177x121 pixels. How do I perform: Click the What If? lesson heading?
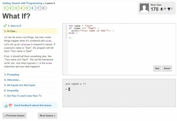click(x=16, y=16)
